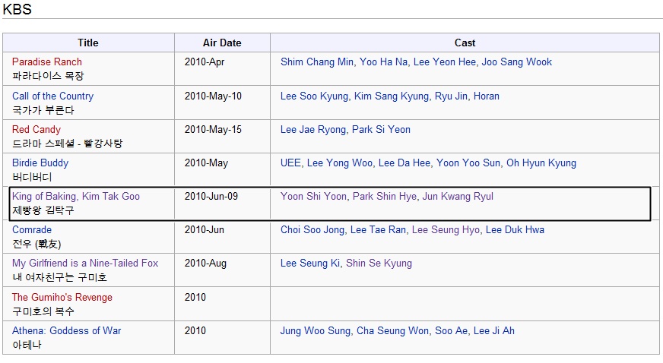Click Lee Seung Ki cast link
This screenshot has height=363, width=663.
point(310,264)
